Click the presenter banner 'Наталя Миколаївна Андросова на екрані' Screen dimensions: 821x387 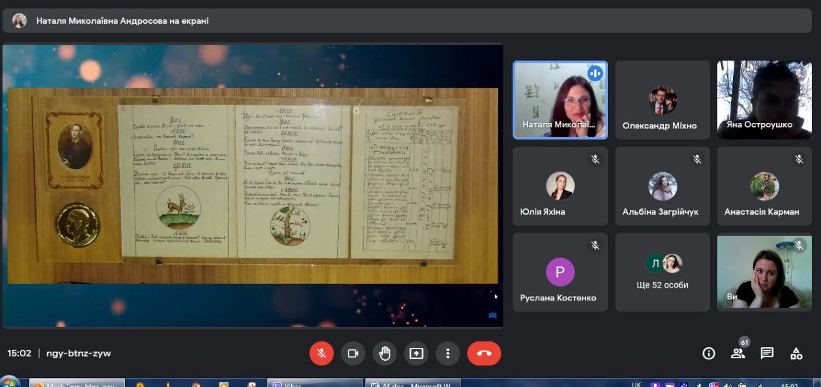[122, 21]
